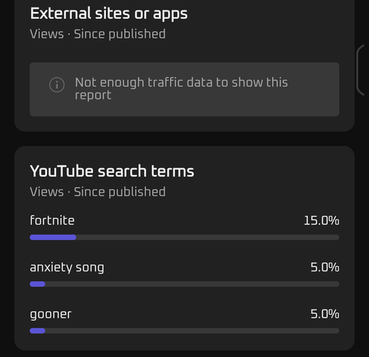
Task: Click the 'Not enough traffic data' text
Action: coord(181,88)
